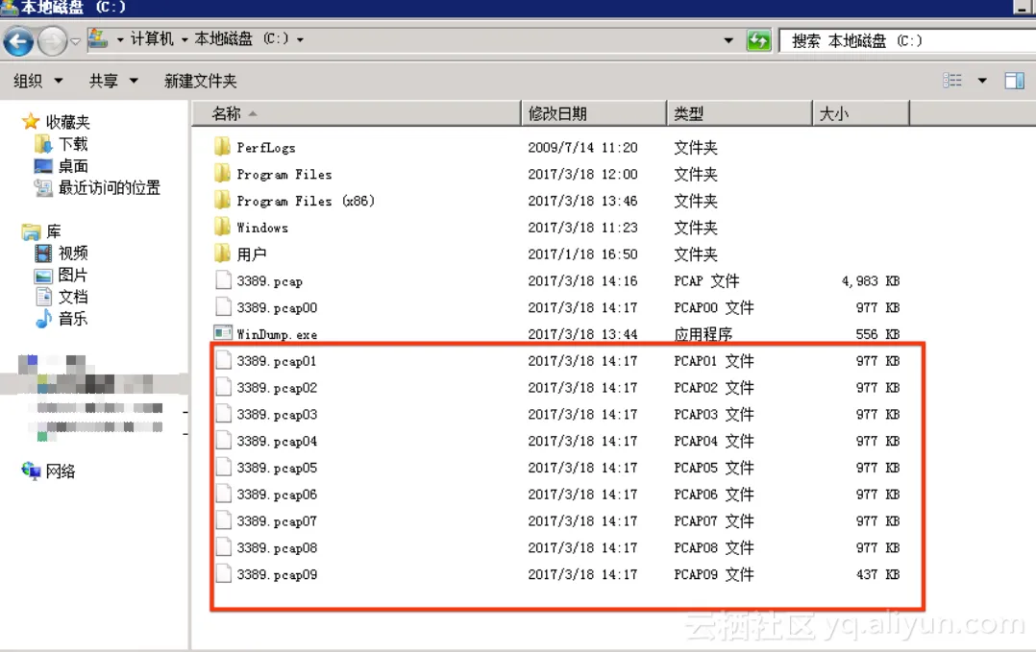1036x652 pixels.
Task: Sort files by 大小 column header
Action: [x=833, y=113]
